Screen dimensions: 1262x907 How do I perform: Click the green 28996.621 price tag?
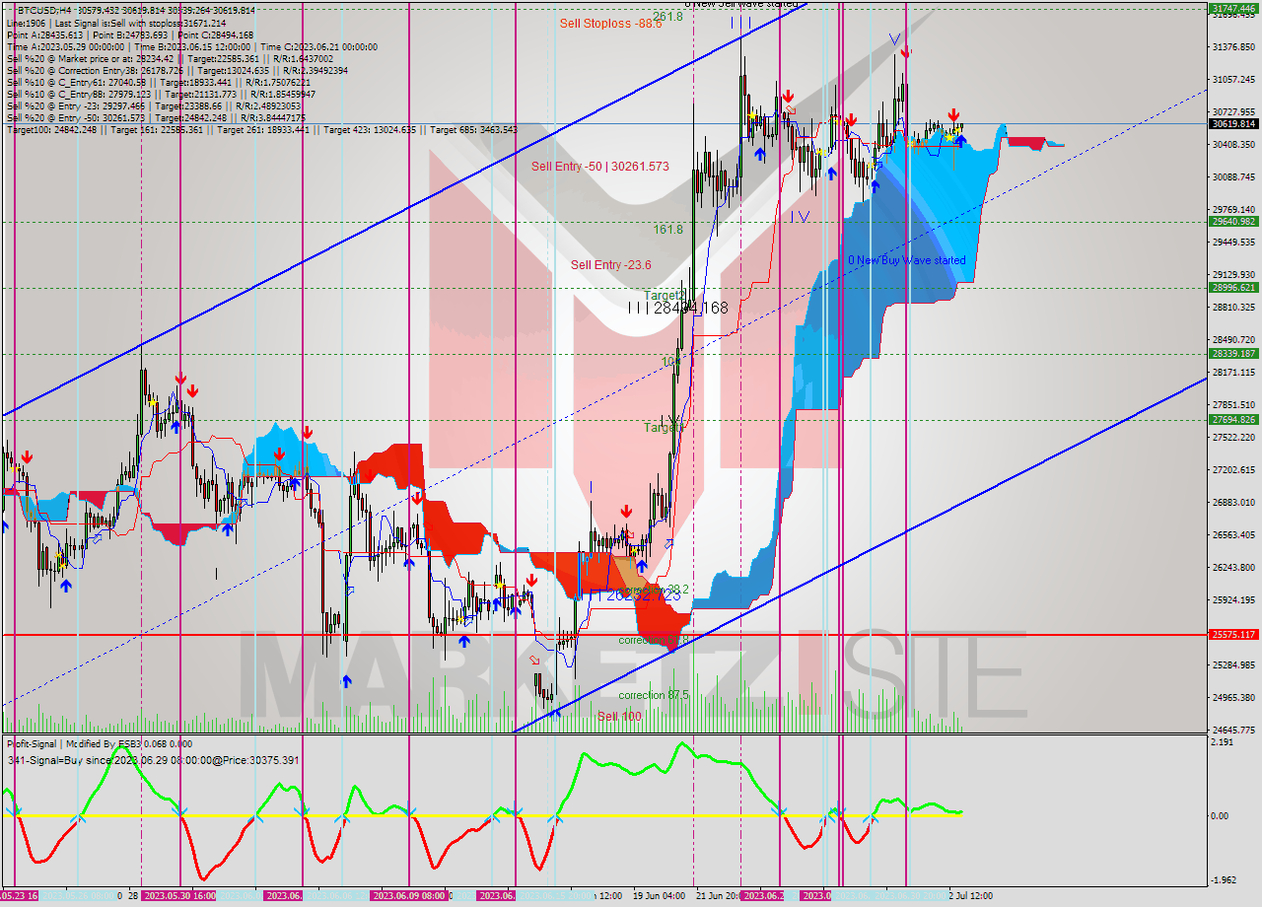pos(1232,288)
